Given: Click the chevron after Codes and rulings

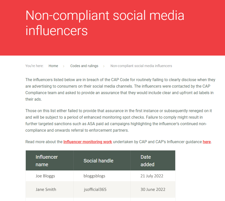Looking at the screenshot, I should pyautogui.click(x=104, y=66).
